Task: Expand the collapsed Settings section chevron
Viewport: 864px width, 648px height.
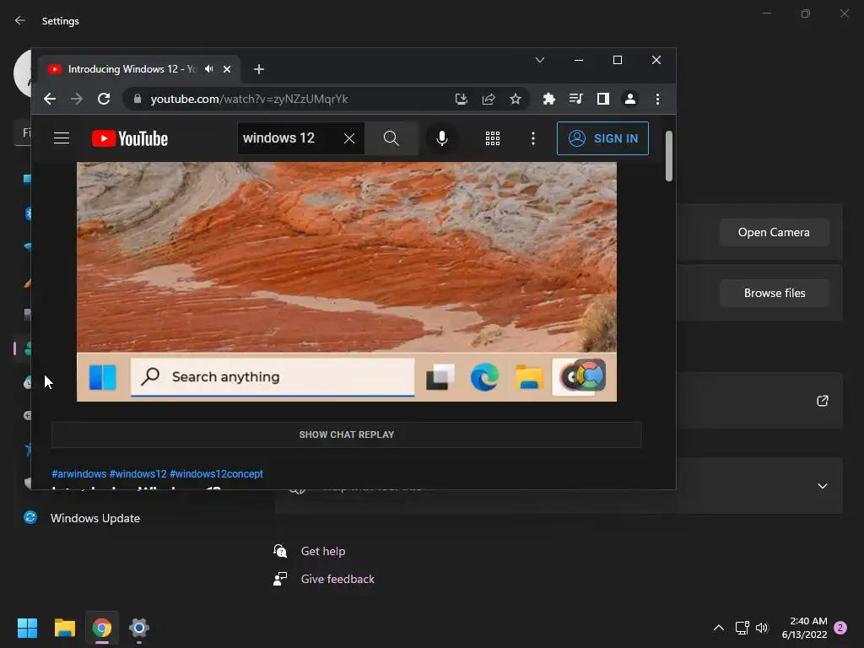Action: [822, 486]
